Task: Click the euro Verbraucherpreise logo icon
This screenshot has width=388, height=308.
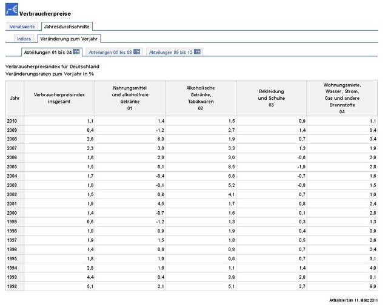Action: pyautogui.click(x=12, y=10)
